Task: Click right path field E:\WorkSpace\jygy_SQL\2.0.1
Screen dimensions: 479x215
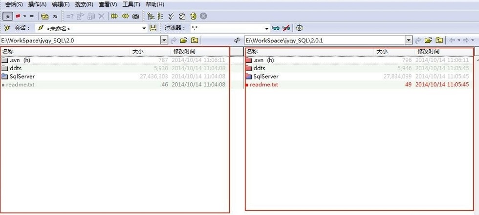Action: [325, 40]
